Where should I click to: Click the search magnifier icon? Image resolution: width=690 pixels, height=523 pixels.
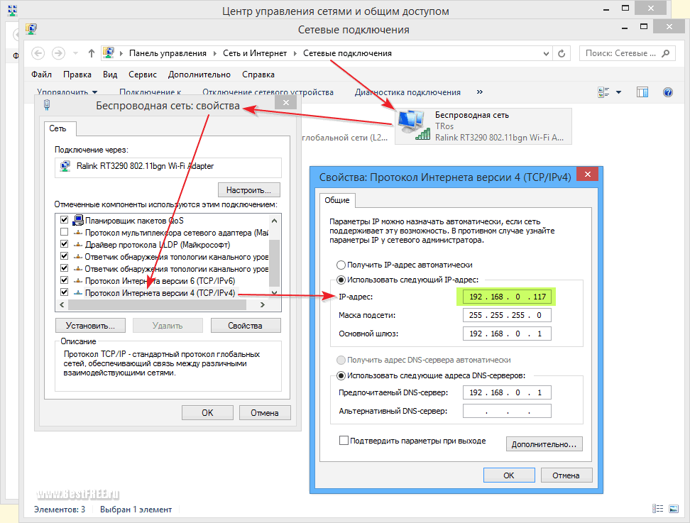click(666, 53)
